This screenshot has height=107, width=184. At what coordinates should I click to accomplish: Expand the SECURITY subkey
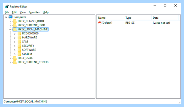point(15,46)
